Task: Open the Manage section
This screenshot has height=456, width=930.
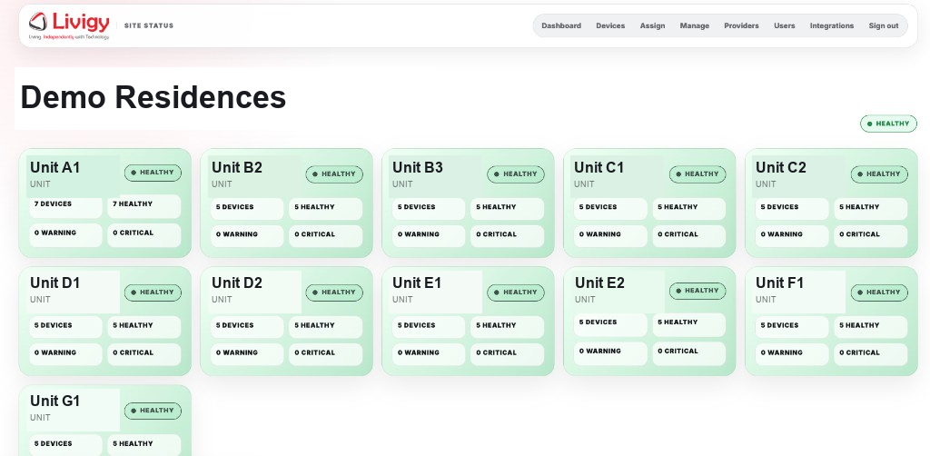Action: [x=695, y=25]
